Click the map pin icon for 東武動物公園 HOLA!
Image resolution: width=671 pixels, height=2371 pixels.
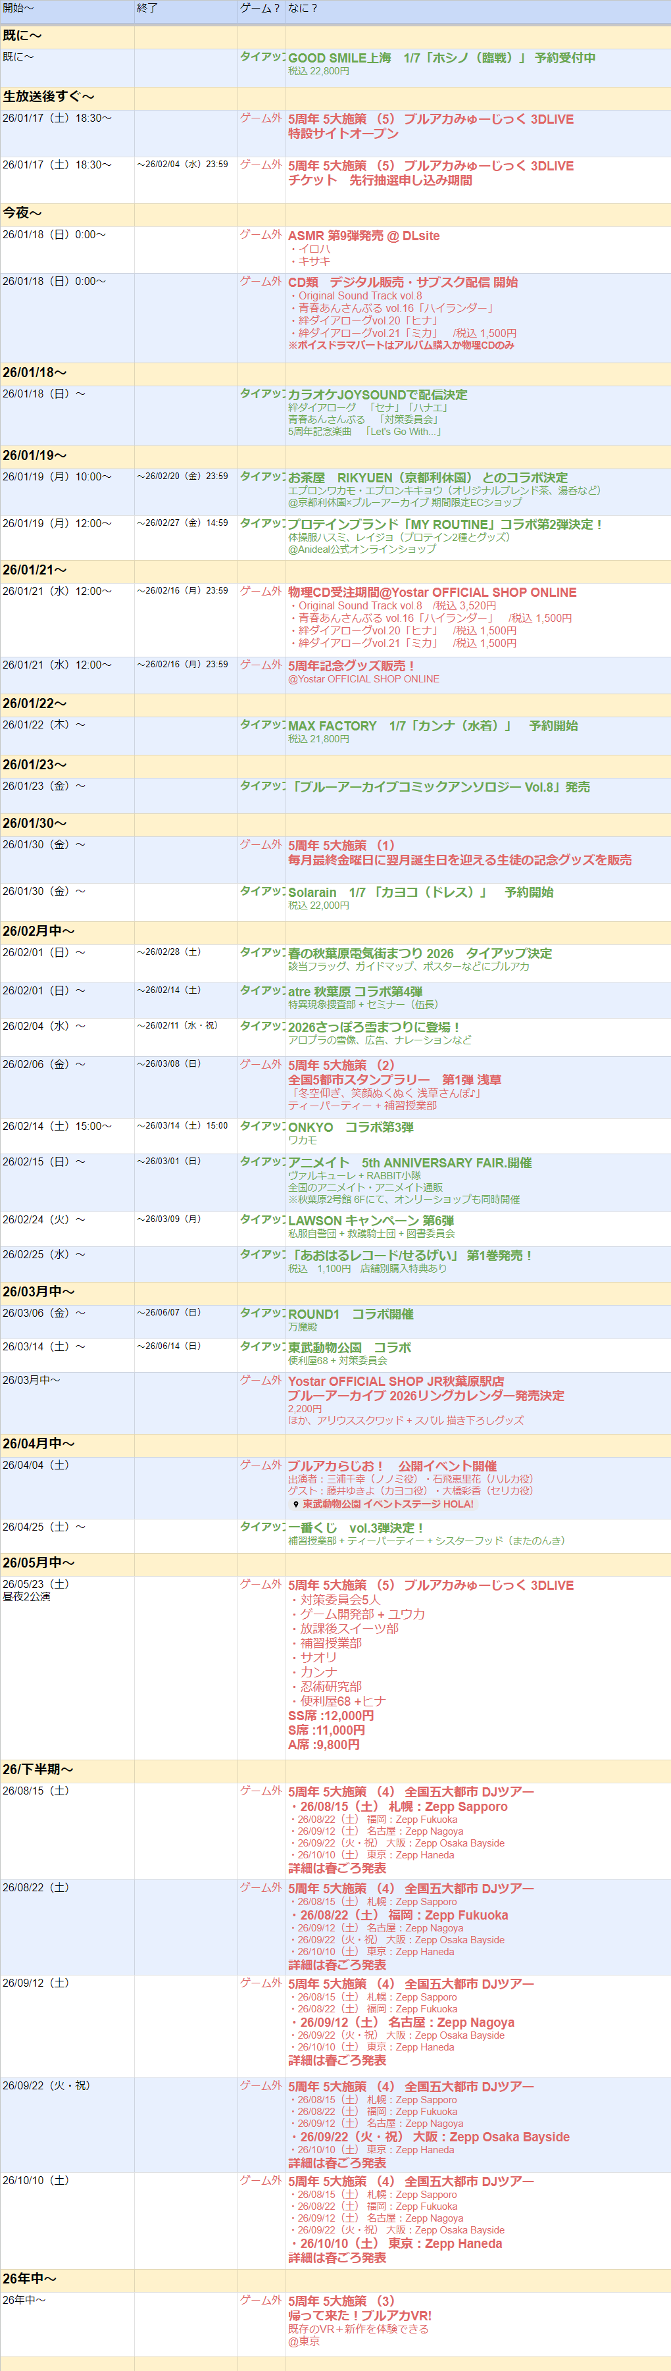(295, 1504)
